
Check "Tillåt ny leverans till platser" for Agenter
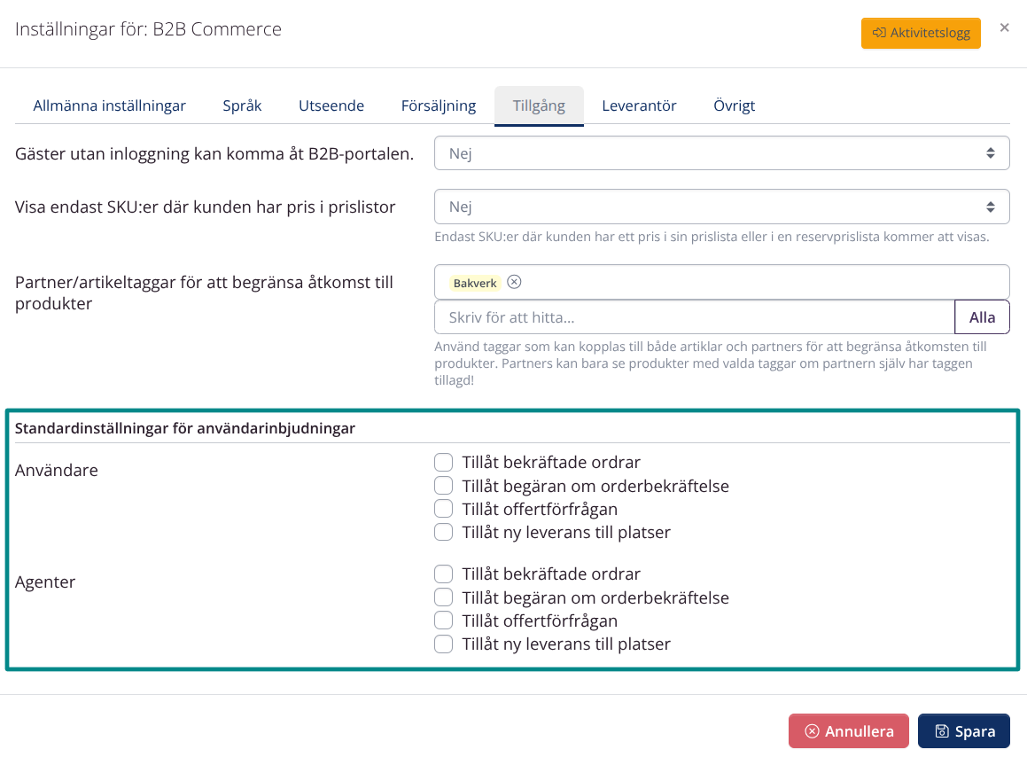click(x=443, y=644)
